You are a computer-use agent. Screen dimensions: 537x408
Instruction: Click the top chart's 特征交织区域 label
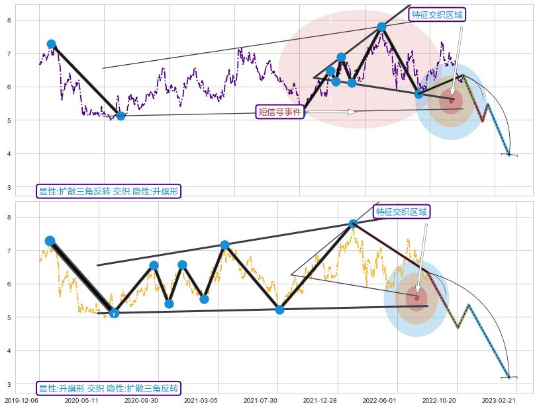tap(437, 15)
